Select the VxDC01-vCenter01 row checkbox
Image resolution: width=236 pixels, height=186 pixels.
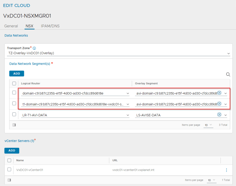[9, 170]
